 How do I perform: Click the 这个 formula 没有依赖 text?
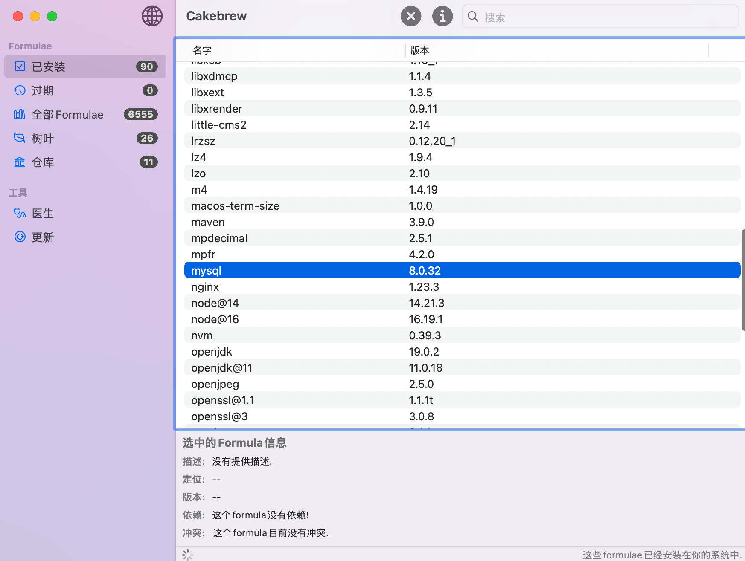(x=260, y=515)
